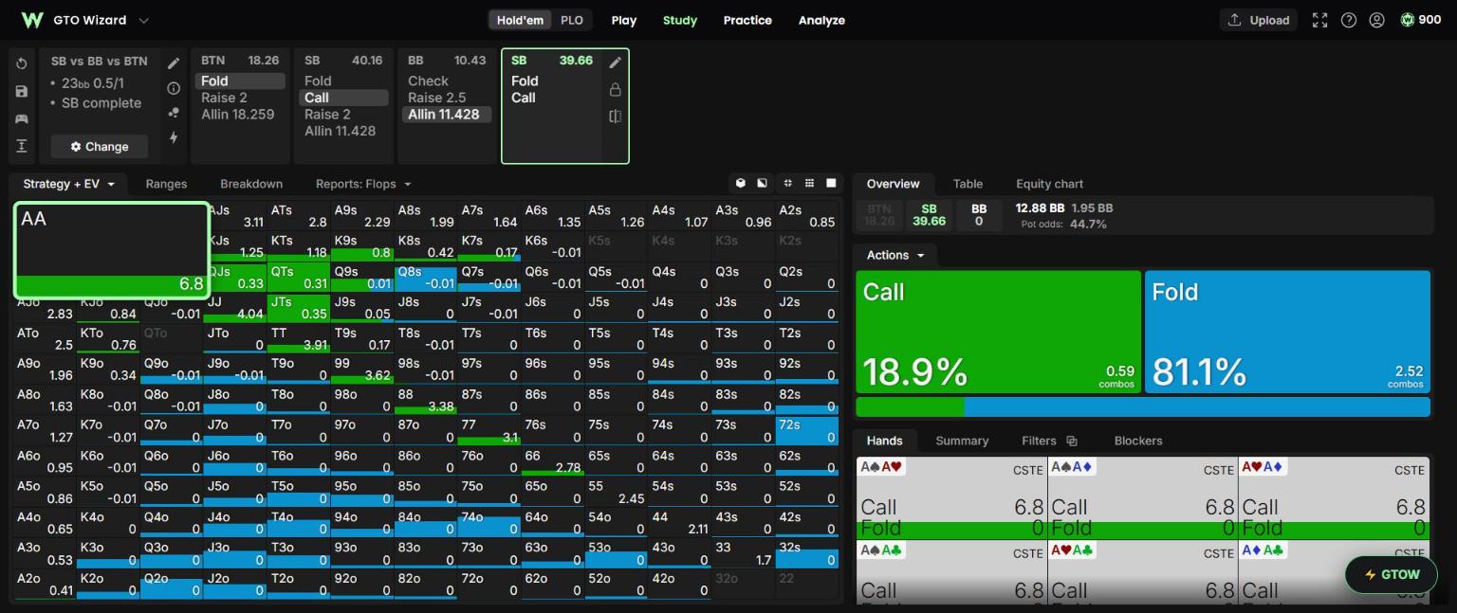The height and width of the screenshot is (613, 1457).
Task: Expand the Reports: Flops dropdown
Action: point(363,184)
